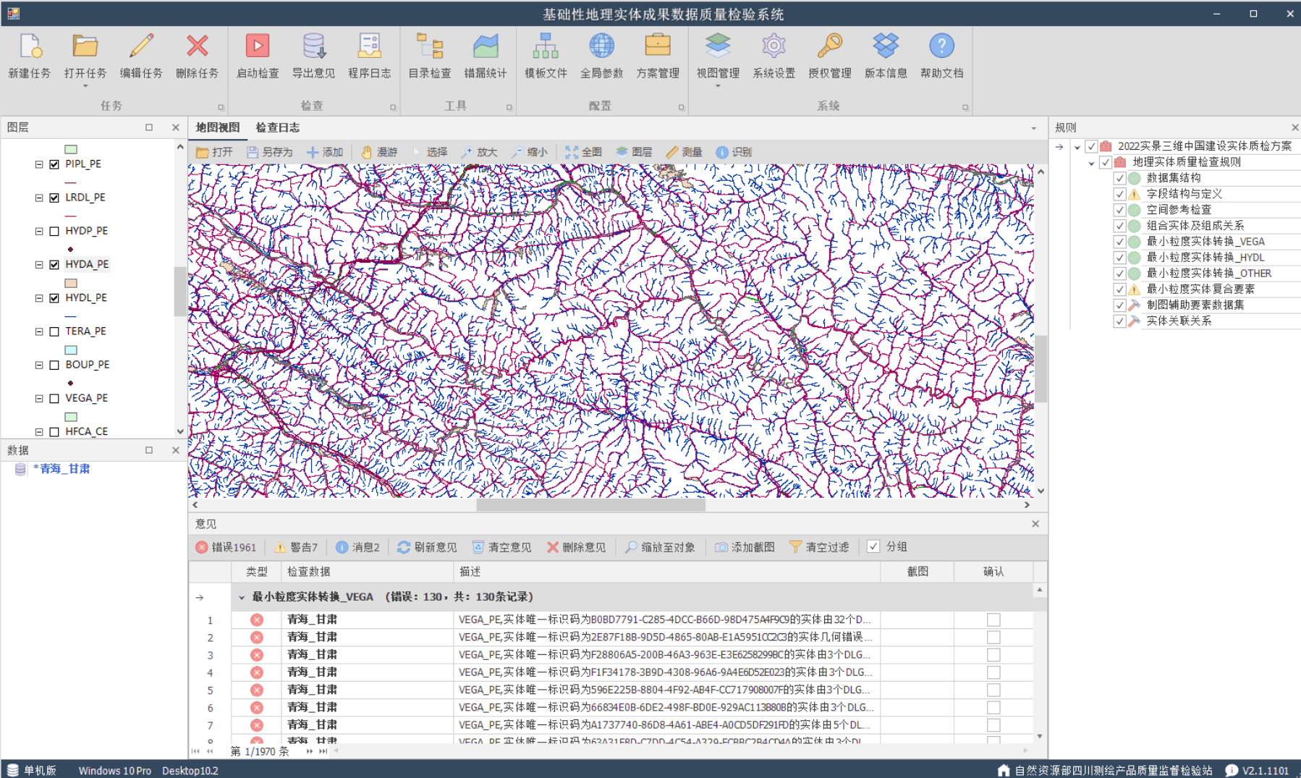
Task: Uncheck the 数据集结构 rule checkbox
Action: (1119, 178)
